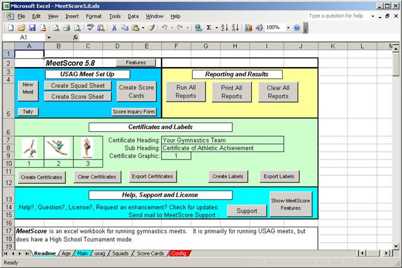Click the horizontal scrollbar right arrow
Viewport: 402px width, 268px height.
386,254
